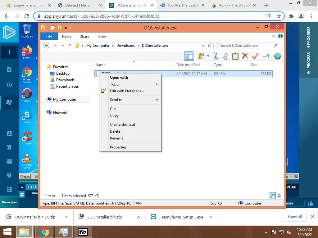Open ANY.RUN reports document icon
318x238 pixels.
tap(9, 69)
